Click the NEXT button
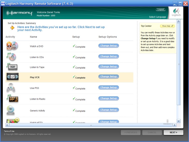 (x=173, y=132)
